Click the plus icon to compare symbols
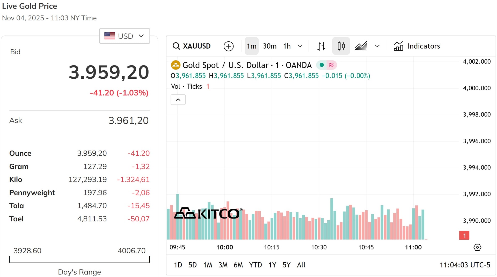Screen dimensions: 497x277 coord(228,46)
